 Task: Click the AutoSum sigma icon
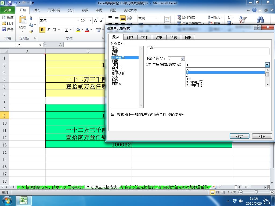[229, 17]
